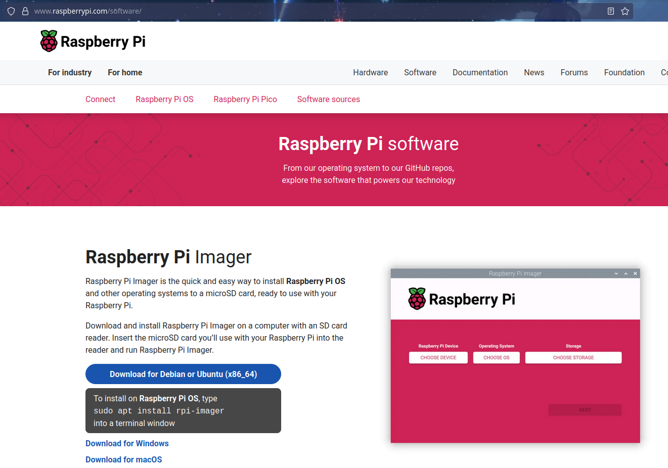Click the shield tracking protection icon
Image resolution: width=668 pixels, height=468 pixels.
pos(11,11)
